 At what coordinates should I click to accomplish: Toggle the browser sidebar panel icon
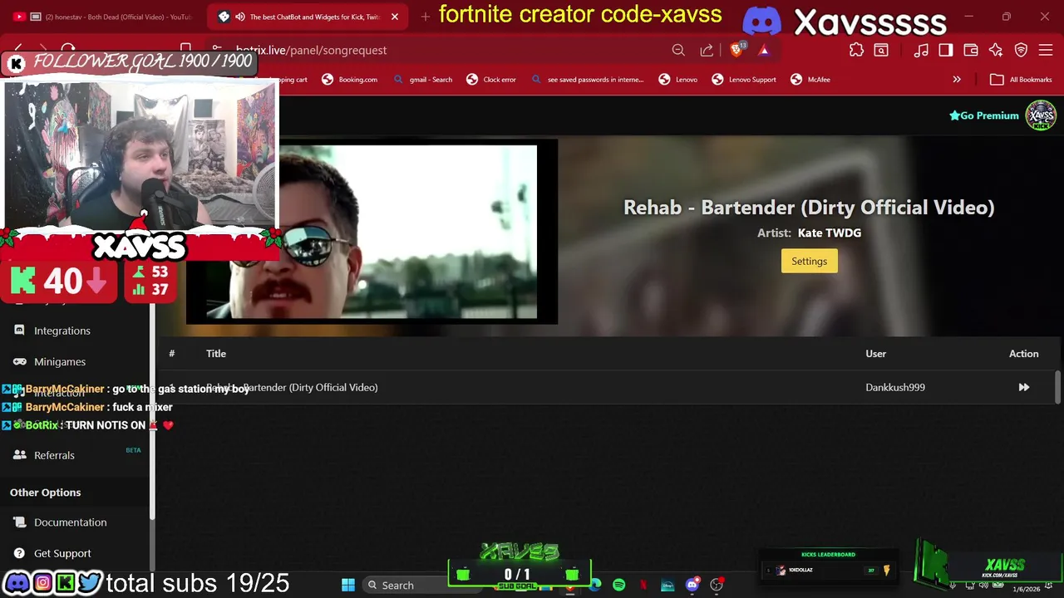946,50
